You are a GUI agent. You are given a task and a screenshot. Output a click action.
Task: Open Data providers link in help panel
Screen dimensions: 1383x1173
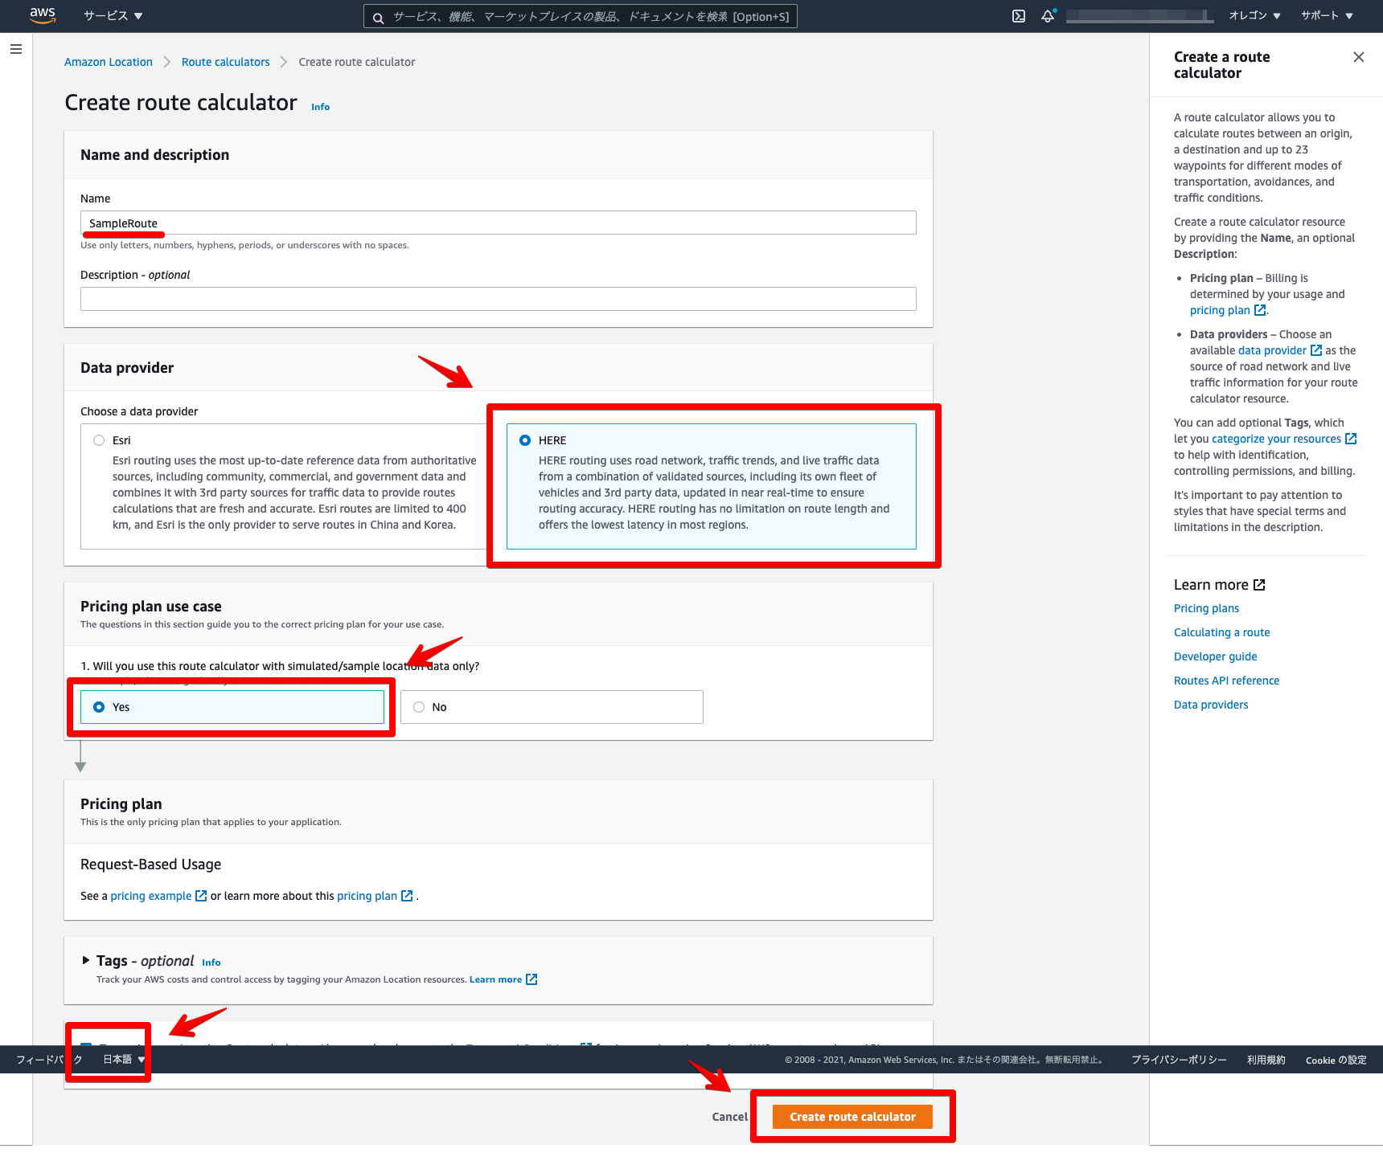(x=1211, y=705)
